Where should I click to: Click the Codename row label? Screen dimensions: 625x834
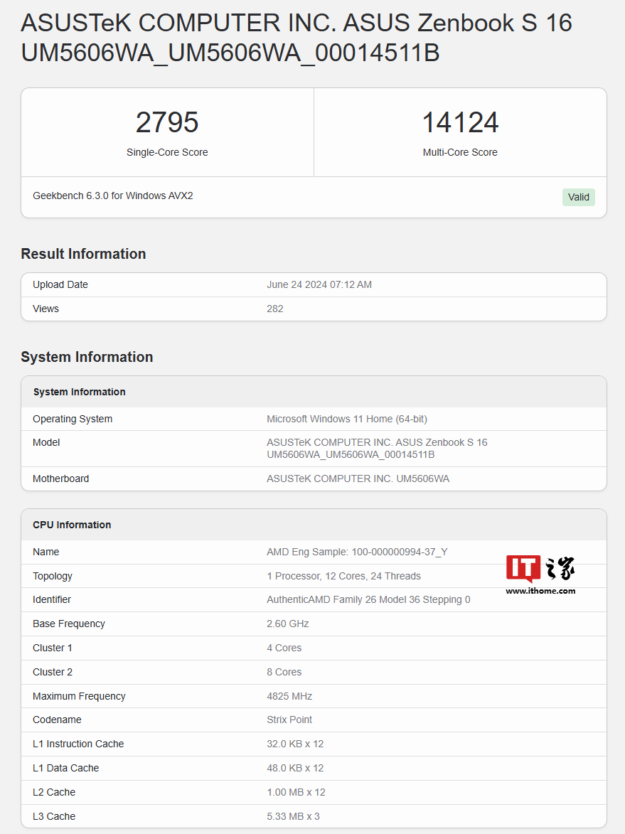click(x=57, y=720)
